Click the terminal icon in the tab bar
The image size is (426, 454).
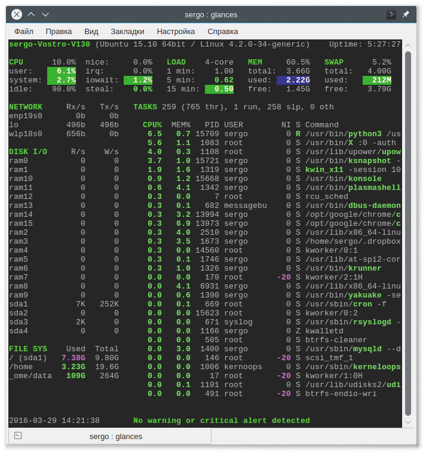tap(18, 435)
